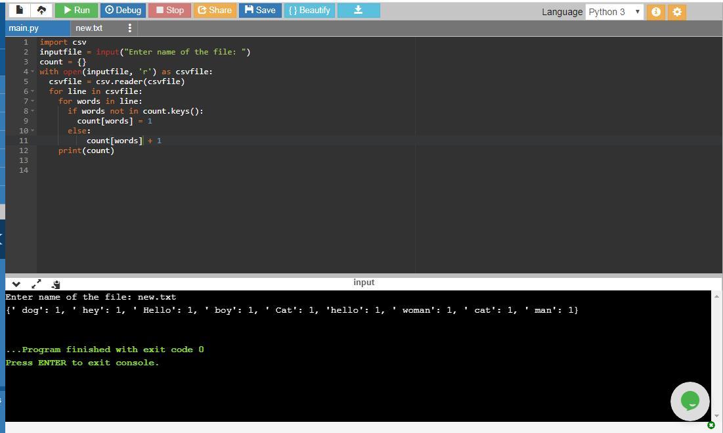Click the 'csvfile = csv.reader(csvfile)' line

117,81
